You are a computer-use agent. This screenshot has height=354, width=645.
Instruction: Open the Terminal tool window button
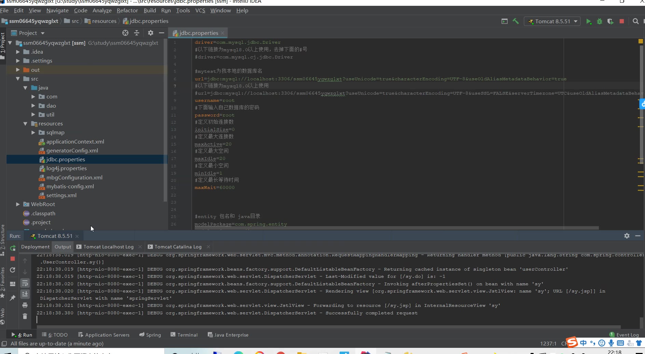coord(184,335)
